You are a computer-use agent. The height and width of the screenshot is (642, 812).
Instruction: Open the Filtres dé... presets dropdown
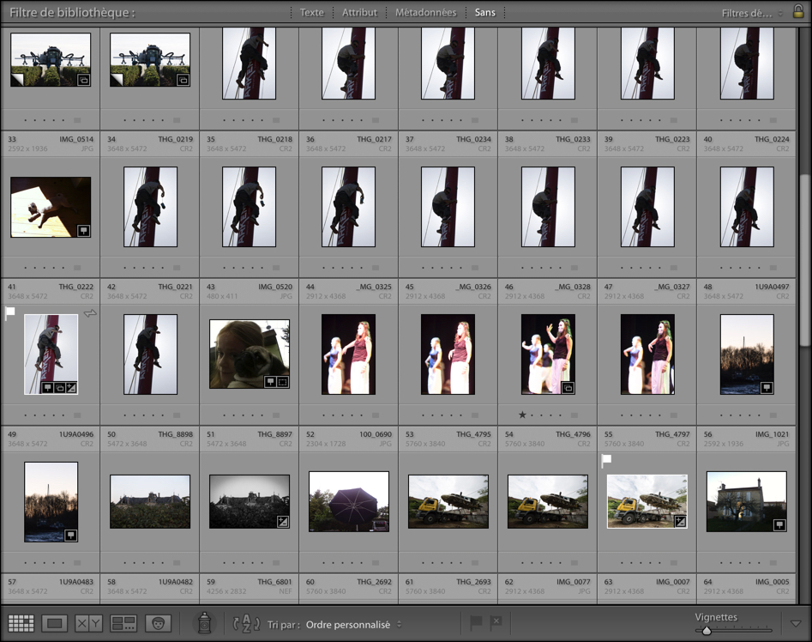click(x=752, y=13)
